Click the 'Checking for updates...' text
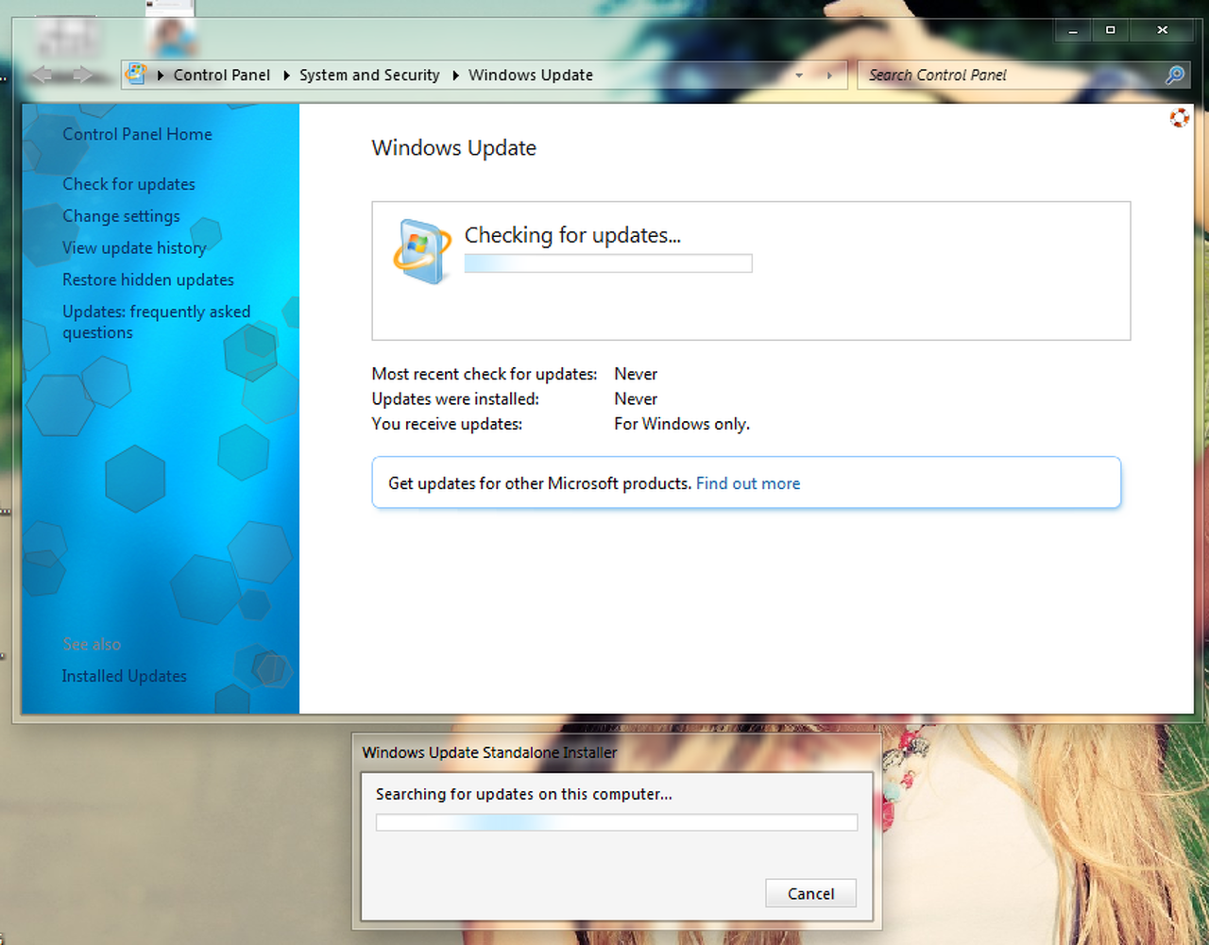Viewport: 1209px width, 945px height. [572, 235]
